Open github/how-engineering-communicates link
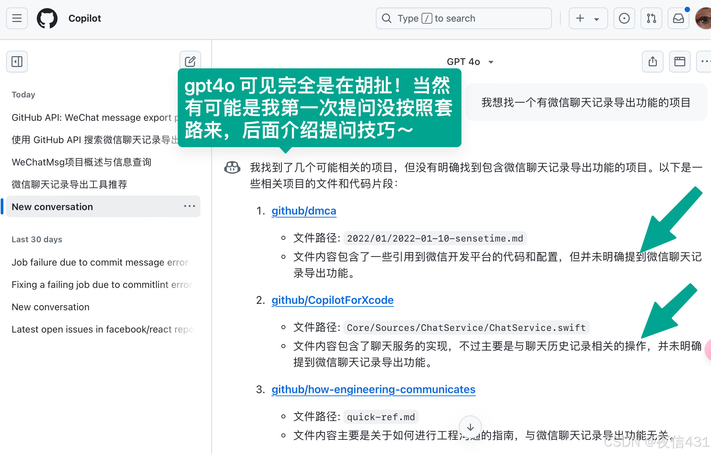The image size is (711, 454). pyautogui.click(x=373, y=389)
